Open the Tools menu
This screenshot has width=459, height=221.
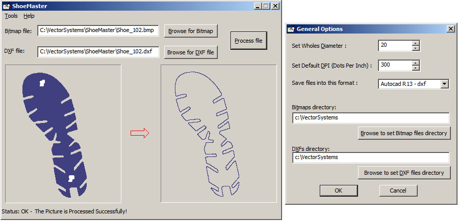[11, 16]
